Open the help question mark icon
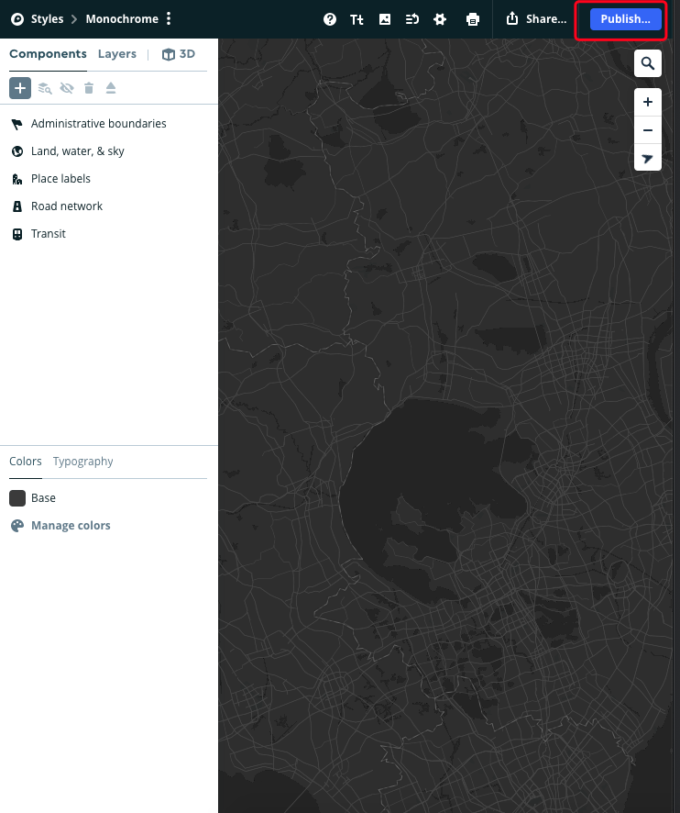The image size is (680, 813). tap(330, 19)
